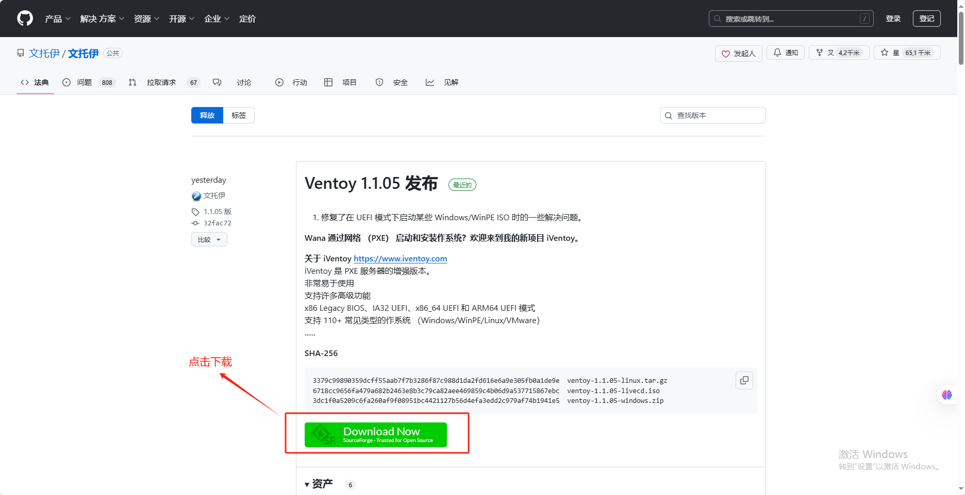
Task: Click the green Download Now button
Action: coord(375,435)
